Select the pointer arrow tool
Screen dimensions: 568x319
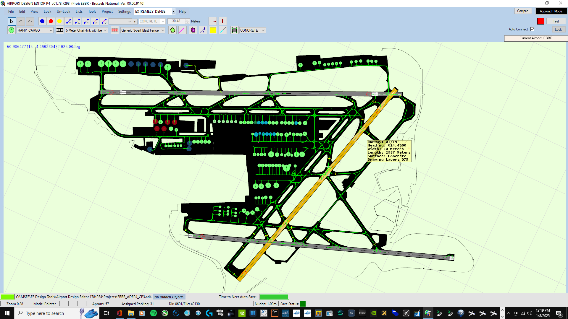[x=11, y=21]
